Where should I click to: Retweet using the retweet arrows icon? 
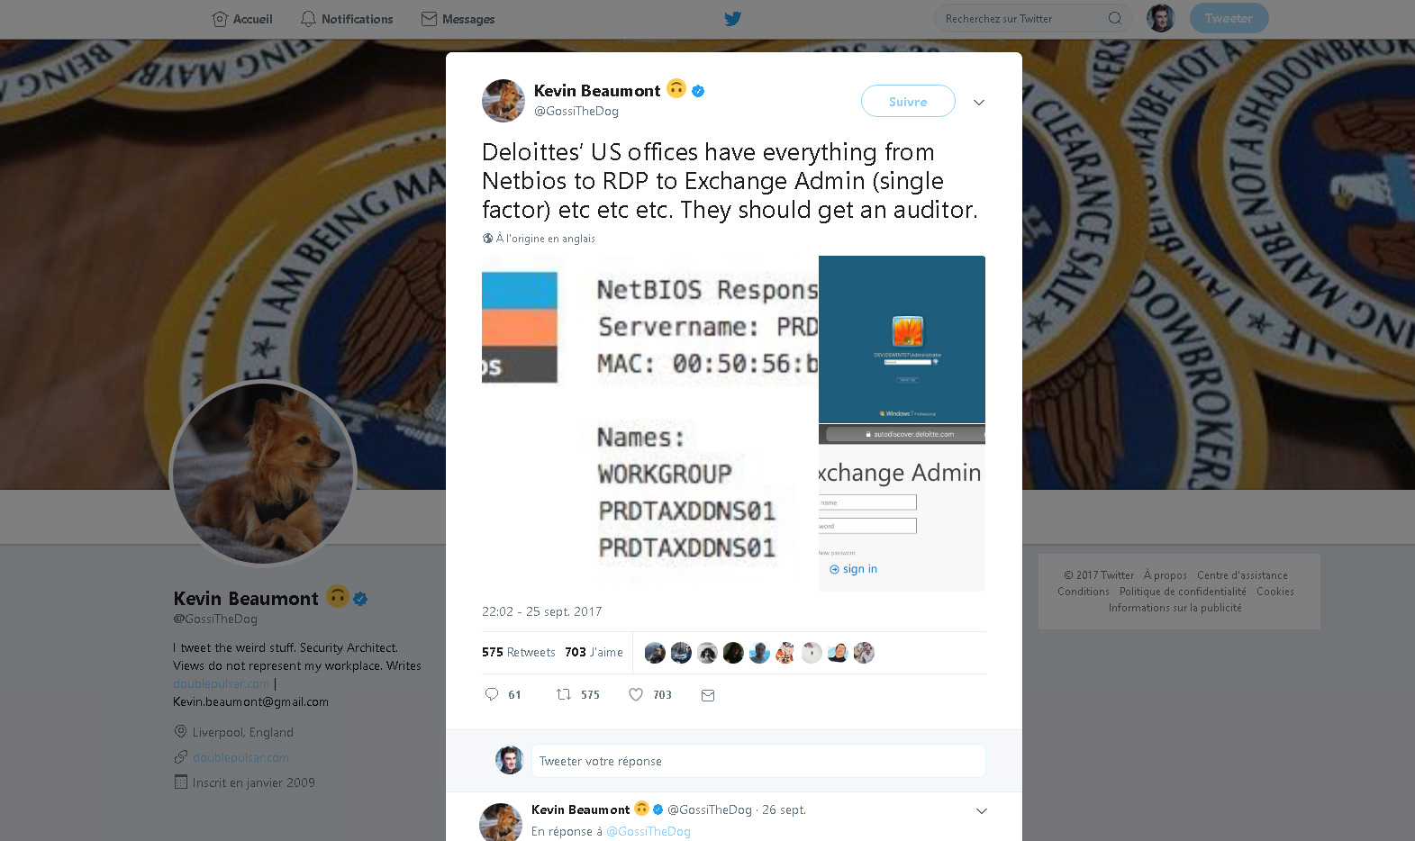[x=564, y=694]
